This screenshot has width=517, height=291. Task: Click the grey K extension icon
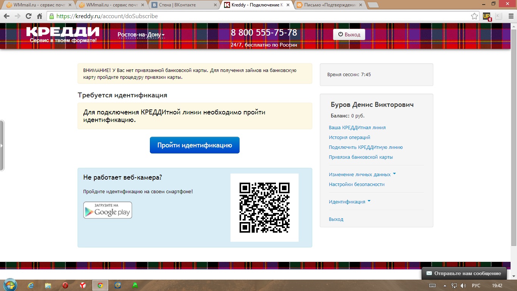coord(498,16)
